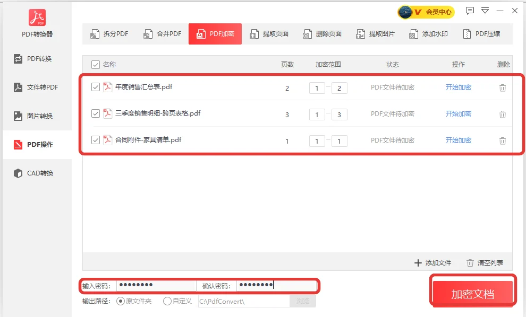Viewport: 526px width, 317px height.
Task: Switch to the 合并PDF tab
Action: tap(162, 34)
